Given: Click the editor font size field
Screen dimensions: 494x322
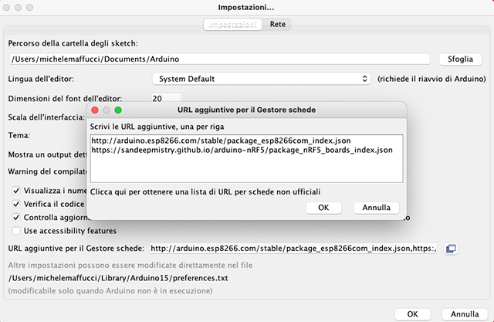Looking at the screenshot, I should click(x=166, y=99).
